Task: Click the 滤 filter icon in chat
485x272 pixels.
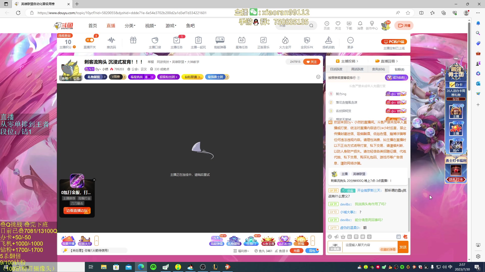Action: pos(399,237)
